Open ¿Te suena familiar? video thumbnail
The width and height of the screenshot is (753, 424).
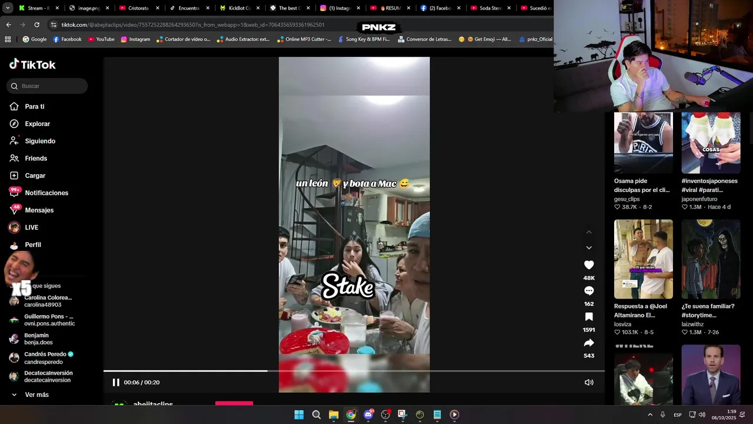pos(711,259)
